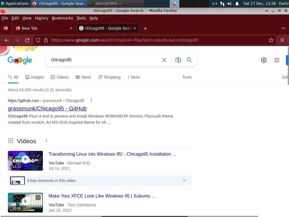Close the chicago95 Google Search tab
Viewport: 289px width, 217px height.
tap(135, 28)
